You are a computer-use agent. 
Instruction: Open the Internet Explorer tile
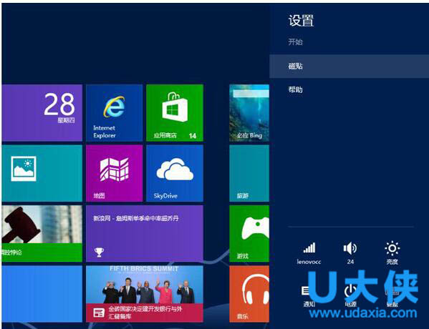[x=115, y=113]
